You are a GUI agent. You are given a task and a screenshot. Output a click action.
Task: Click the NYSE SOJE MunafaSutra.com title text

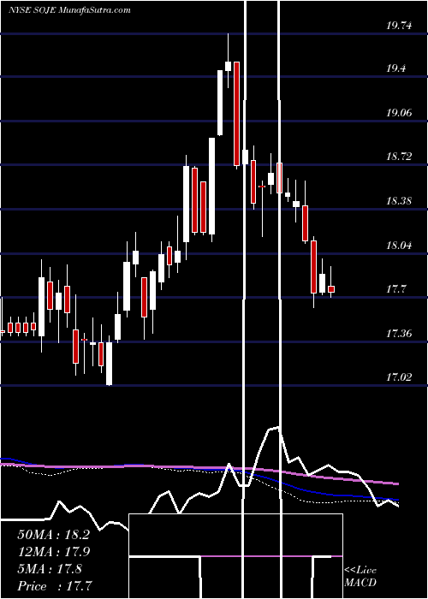69,10
